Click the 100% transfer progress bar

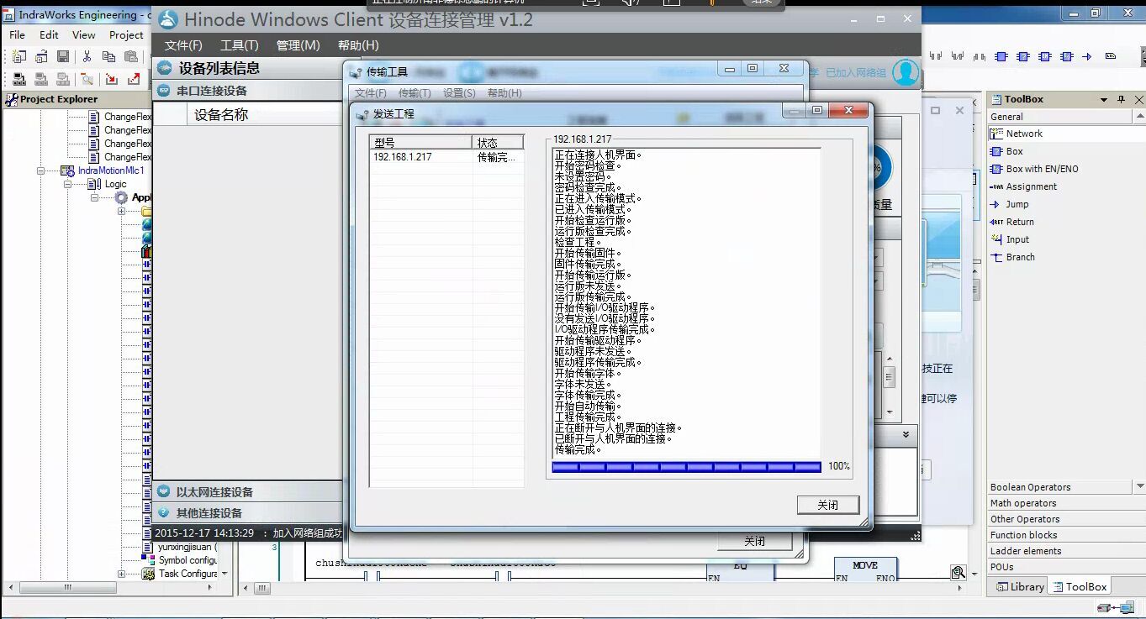point(685,467)
